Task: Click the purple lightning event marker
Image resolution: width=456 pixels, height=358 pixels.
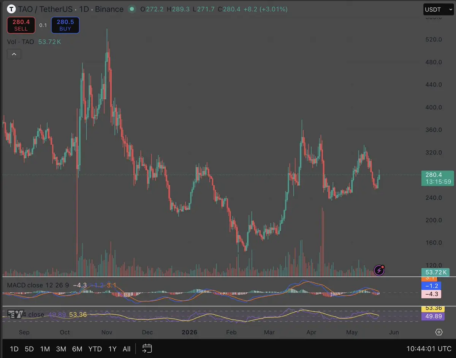Action: coord(379,270)
